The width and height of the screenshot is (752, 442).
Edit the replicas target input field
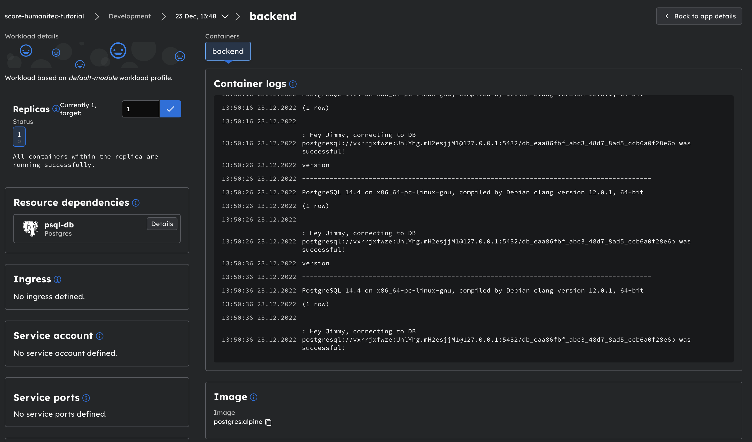140,109
